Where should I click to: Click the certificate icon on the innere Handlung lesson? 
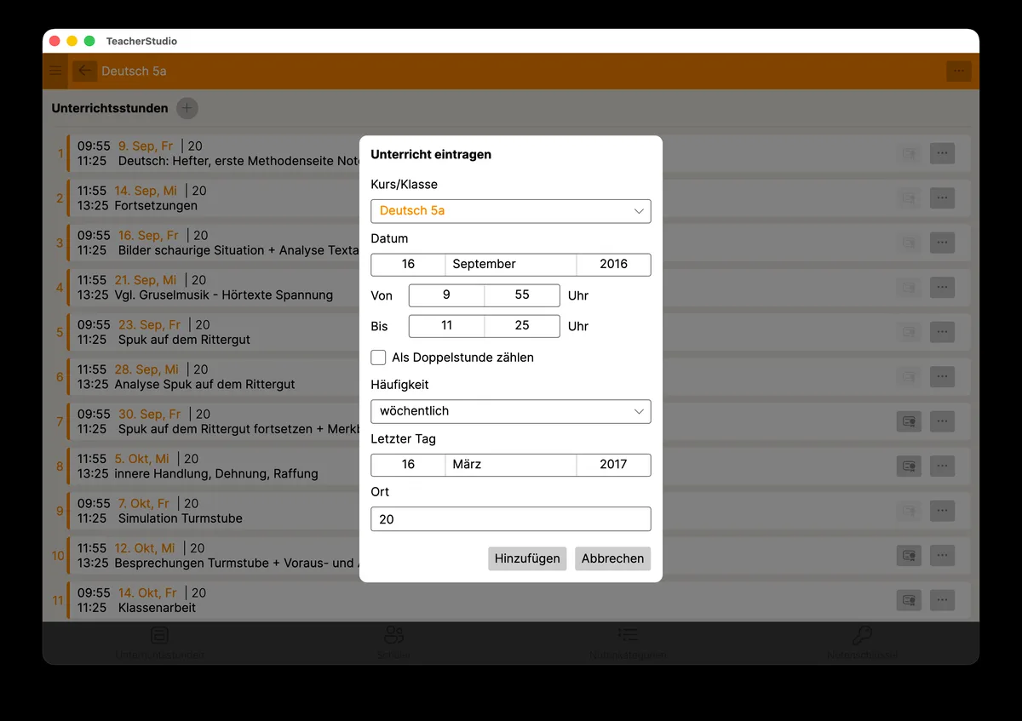coord(909,466)
